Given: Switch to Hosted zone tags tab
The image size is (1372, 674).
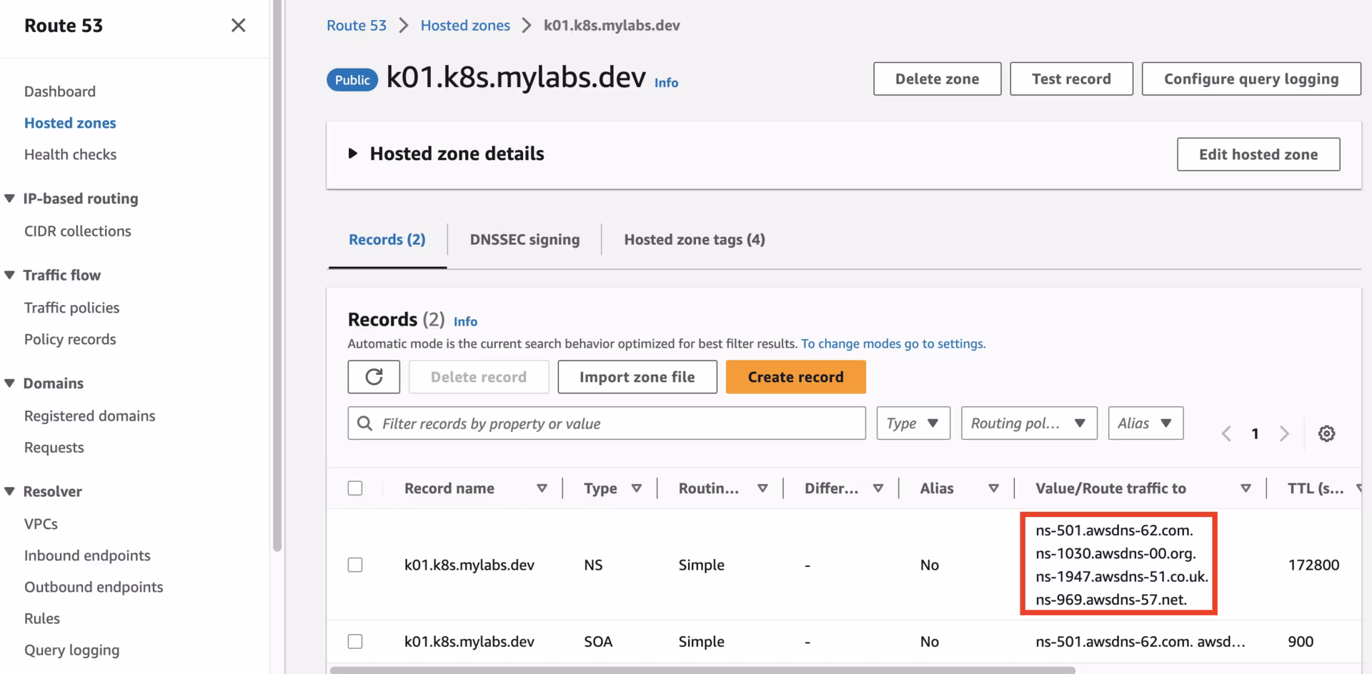Looking at the screenshot, I should click(694, 240).
